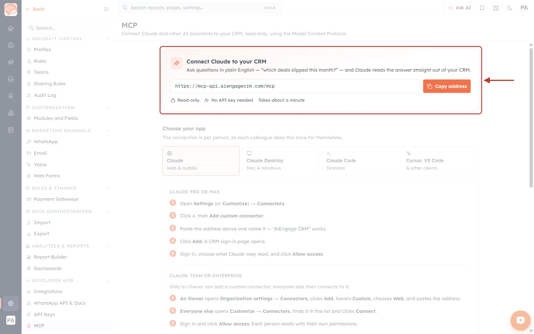The height and width of the screenshot is (334, 534).
Task: Collapse the Analytics & Reports section
Action: click(x=107, y=246)
